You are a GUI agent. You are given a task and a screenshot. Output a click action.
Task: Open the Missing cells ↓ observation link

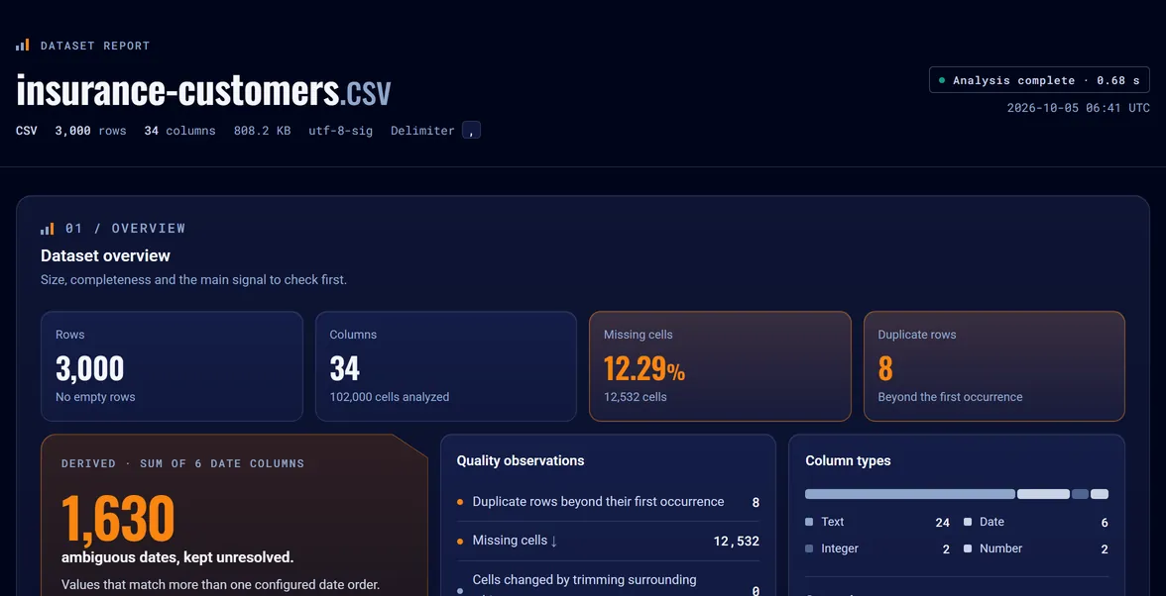point(515,542)
